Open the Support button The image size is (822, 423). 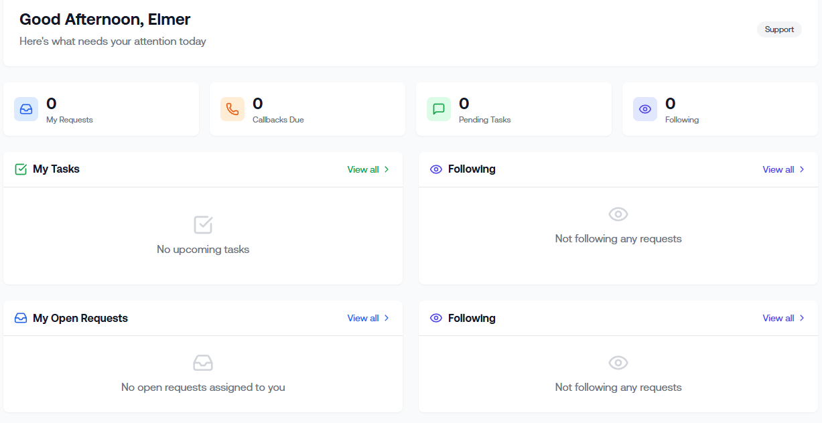click(779, 29)
